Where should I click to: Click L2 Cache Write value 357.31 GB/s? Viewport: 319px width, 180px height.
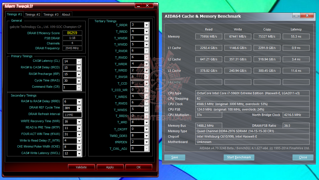(238, 59)
